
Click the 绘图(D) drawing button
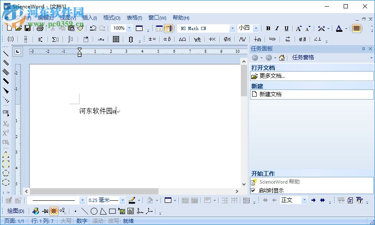(x=15, y=211)
